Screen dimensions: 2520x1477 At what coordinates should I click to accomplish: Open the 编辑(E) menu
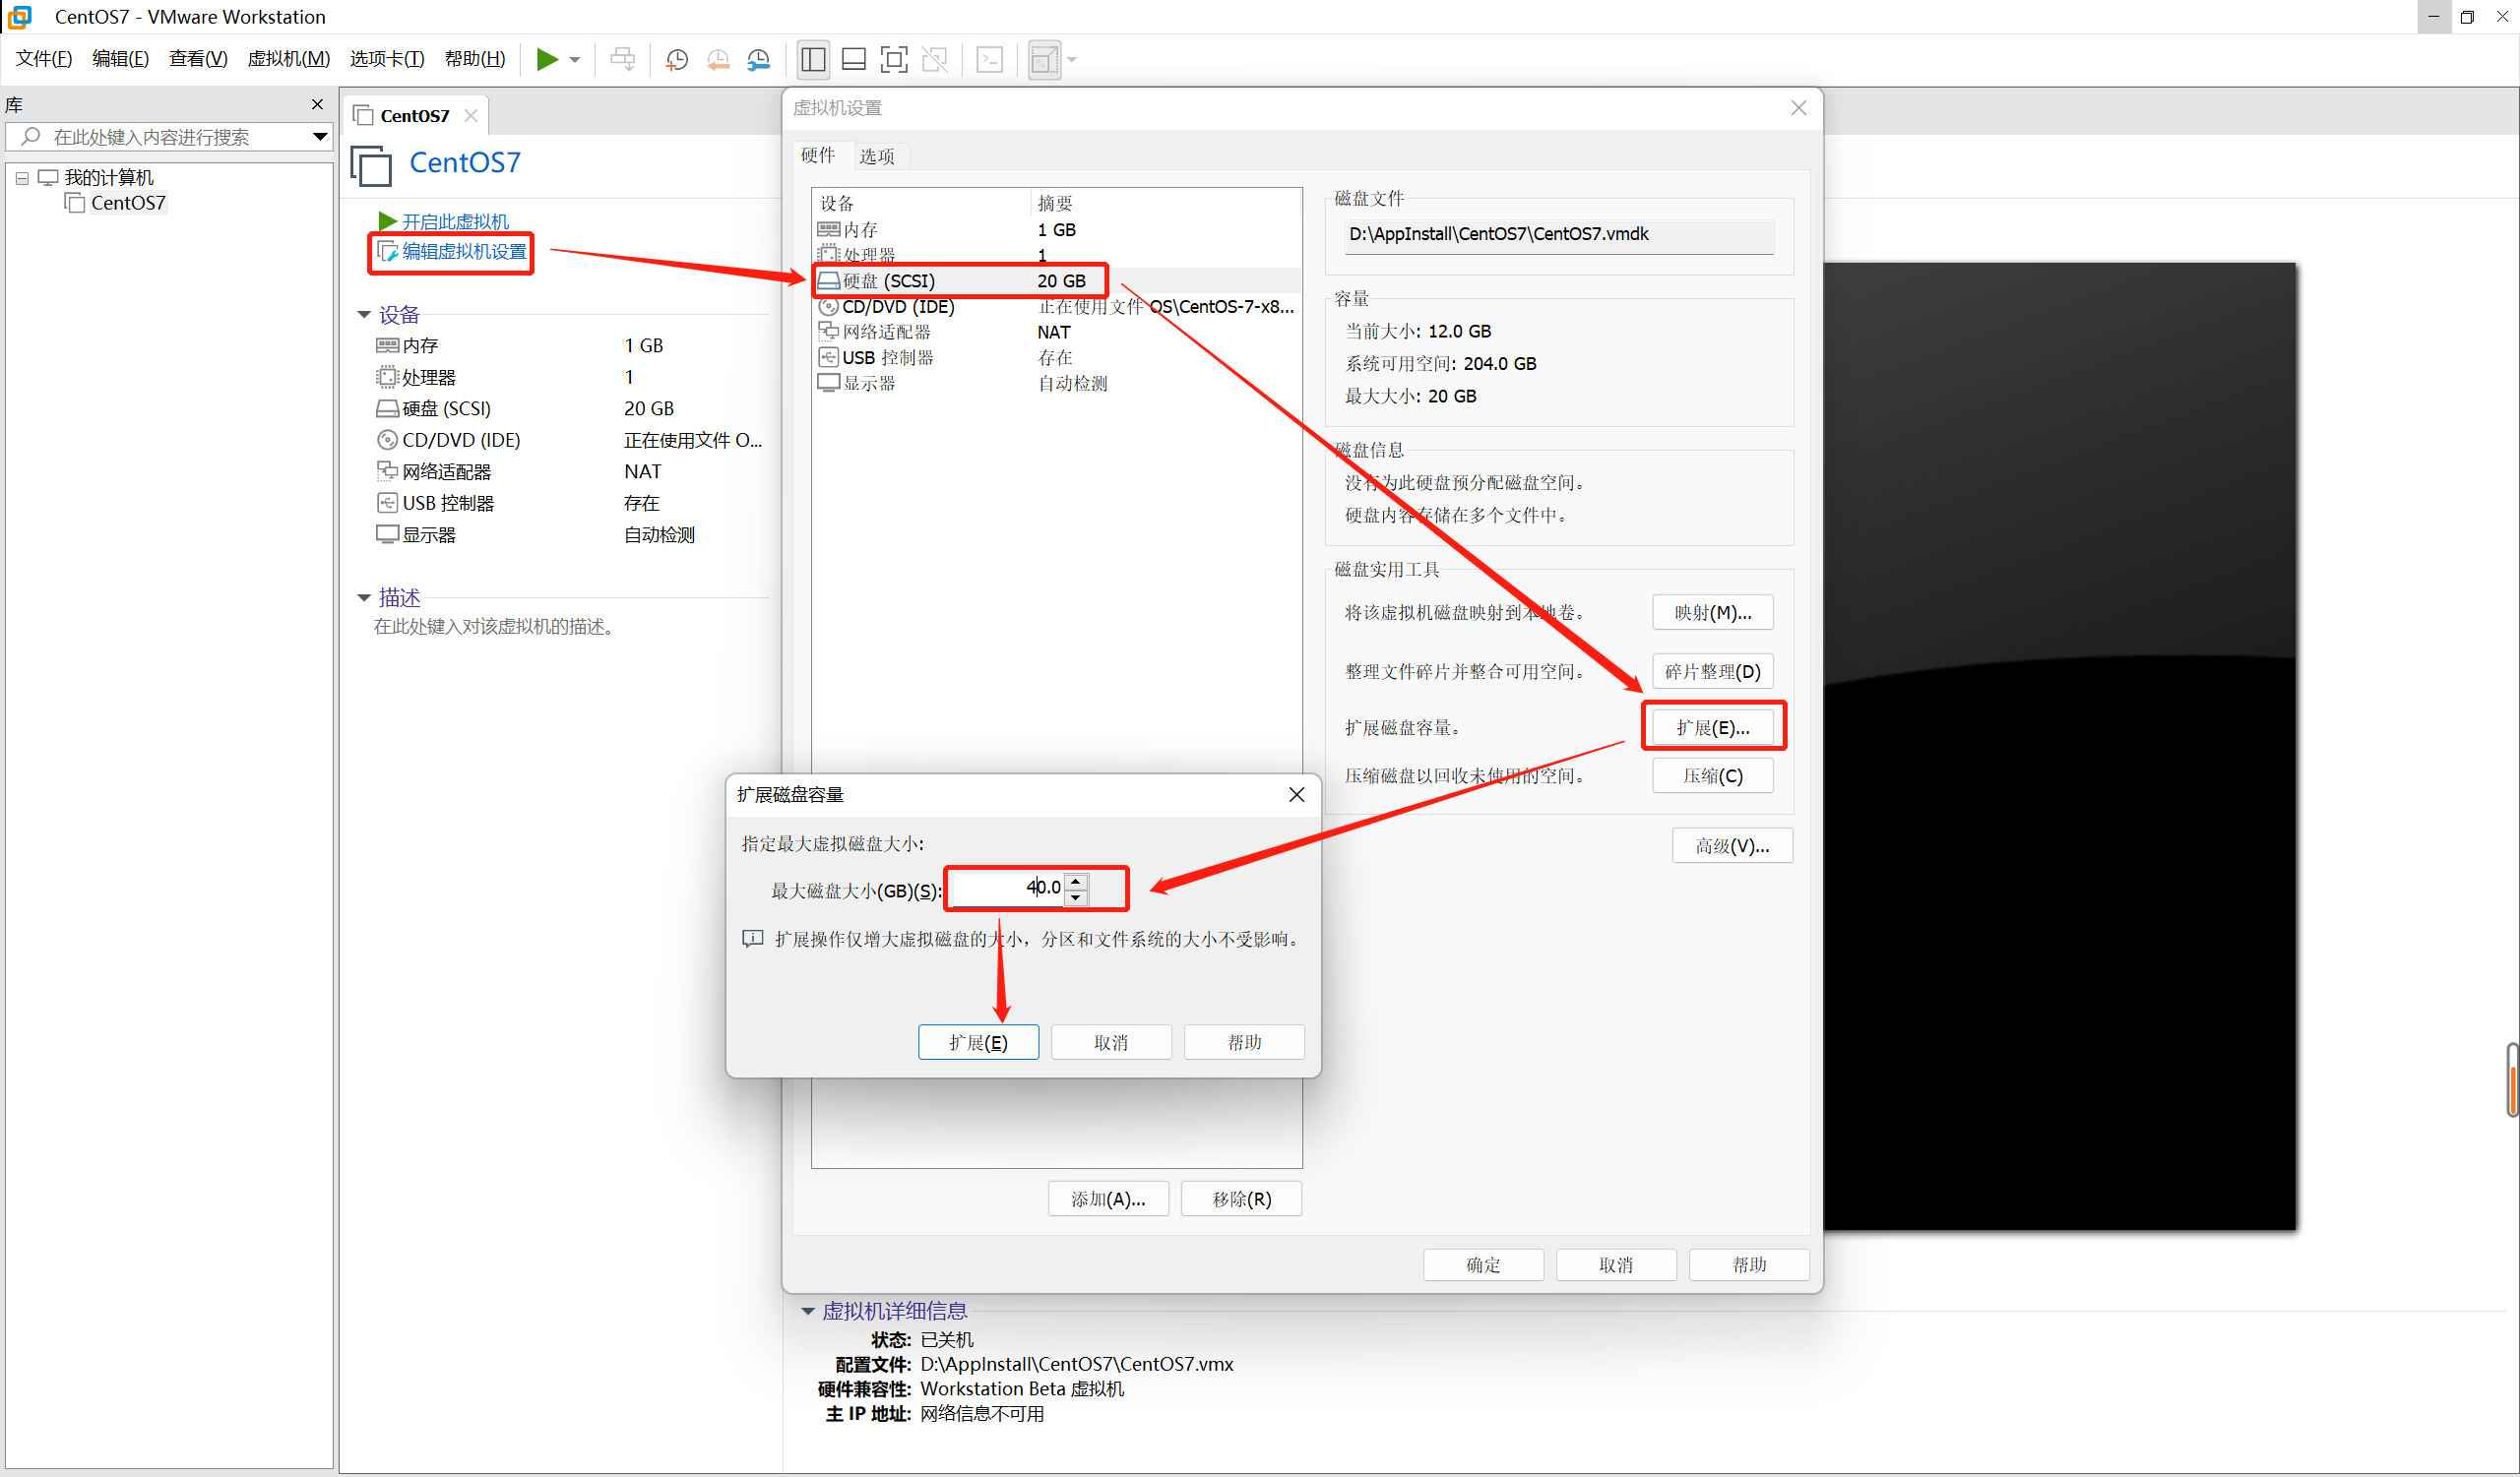[120, 59]
